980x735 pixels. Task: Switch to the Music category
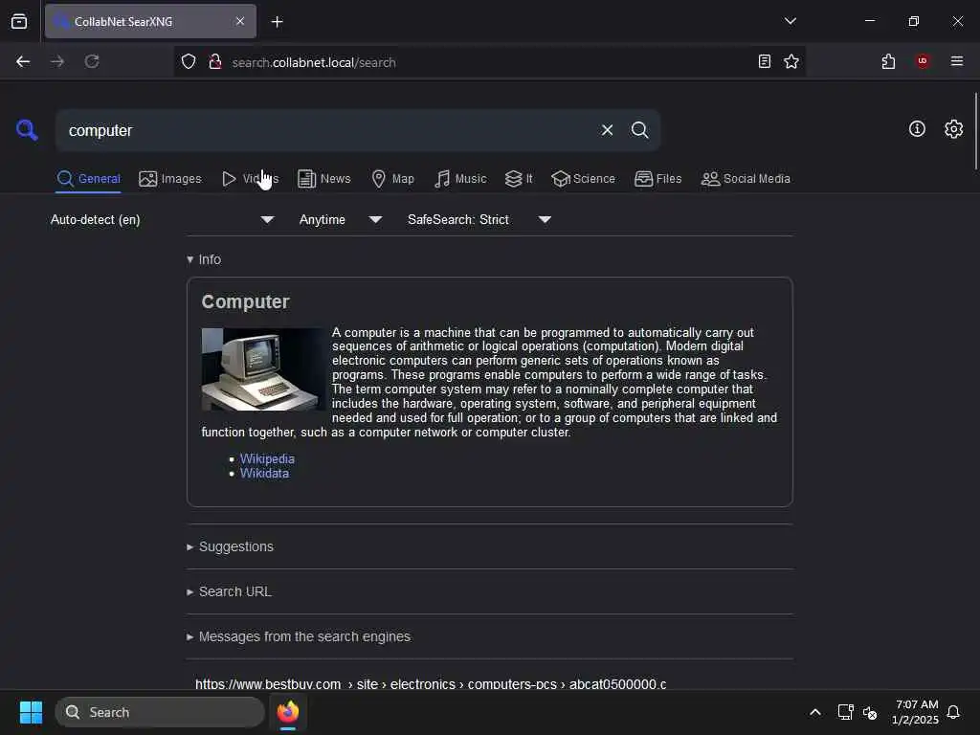(460, 179)
